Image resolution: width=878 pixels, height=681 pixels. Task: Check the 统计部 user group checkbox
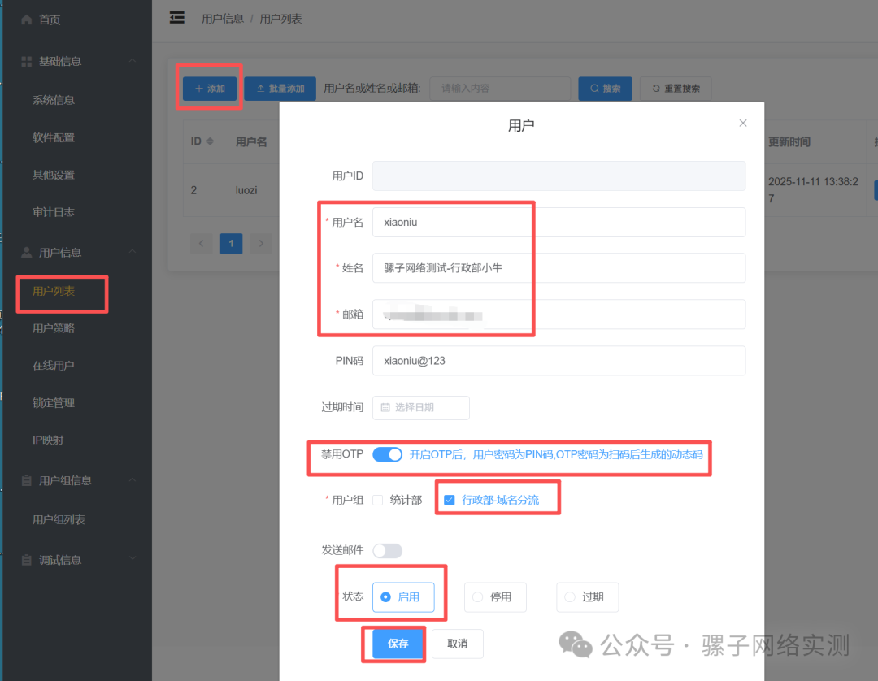coord(378,499)
